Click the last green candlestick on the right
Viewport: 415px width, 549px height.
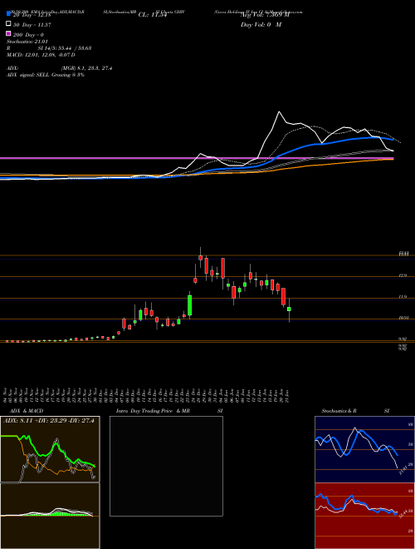289,309
